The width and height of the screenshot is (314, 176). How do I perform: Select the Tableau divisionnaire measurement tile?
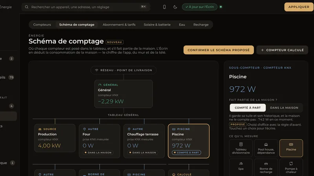coord(241,148)
